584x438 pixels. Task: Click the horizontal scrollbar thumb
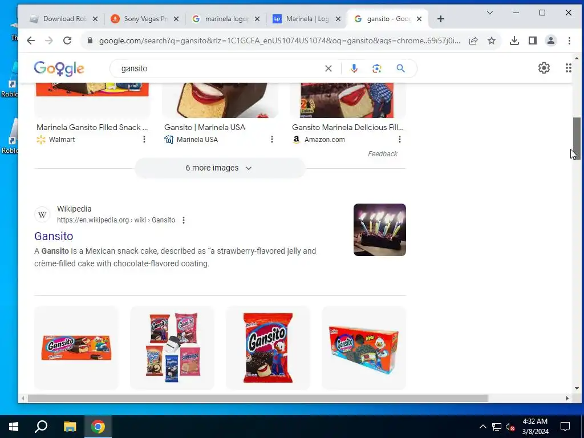[258, 398]
